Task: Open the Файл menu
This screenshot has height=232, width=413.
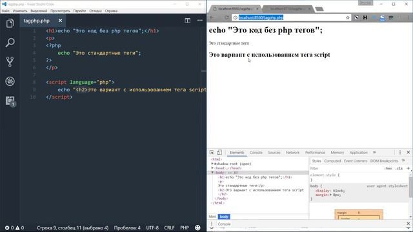Action: [x=6, y=11]
